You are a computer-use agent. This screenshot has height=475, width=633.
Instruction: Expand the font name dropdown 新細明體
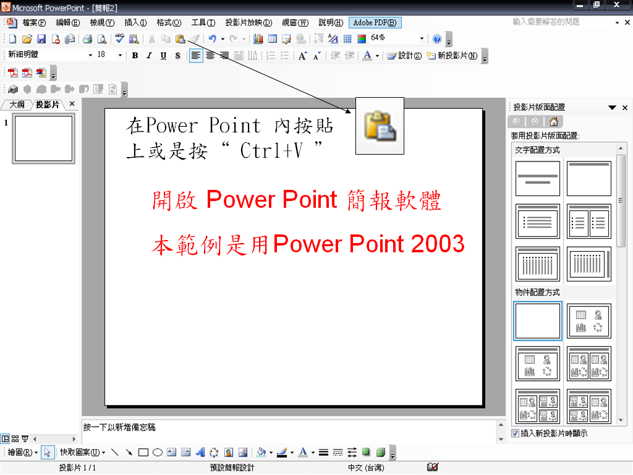tap(91, 56)
